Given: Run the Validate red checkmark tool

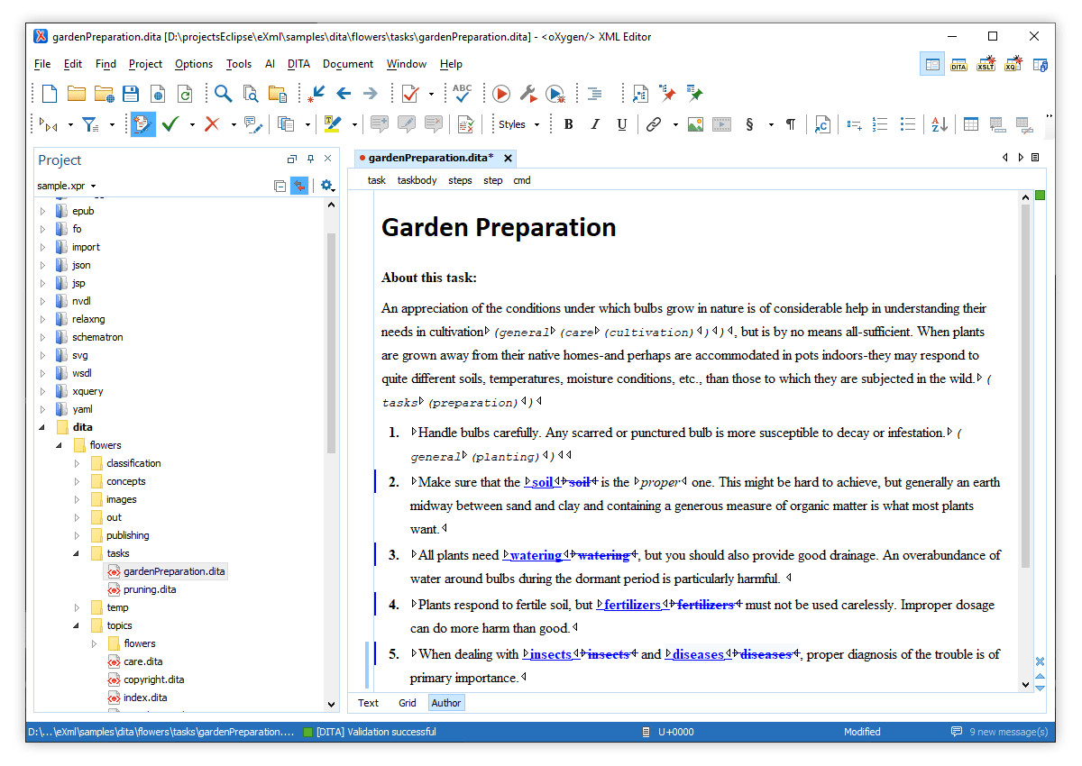Looking at the screenshot, I should coord(410,94).
